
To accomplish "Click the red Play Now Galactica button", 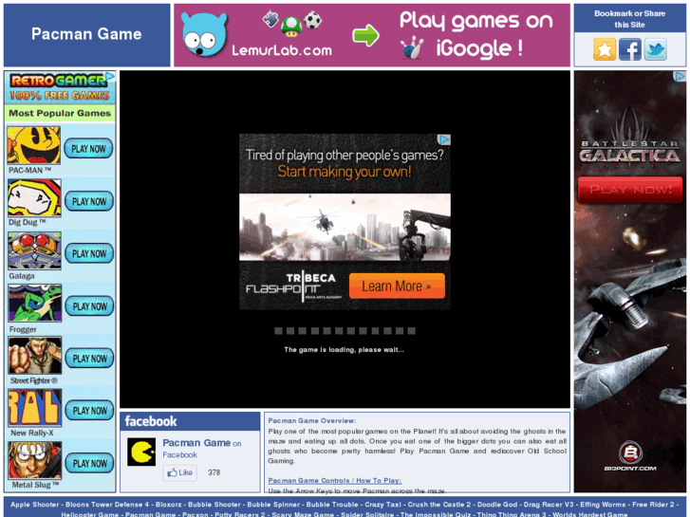I will coord(630,190).
